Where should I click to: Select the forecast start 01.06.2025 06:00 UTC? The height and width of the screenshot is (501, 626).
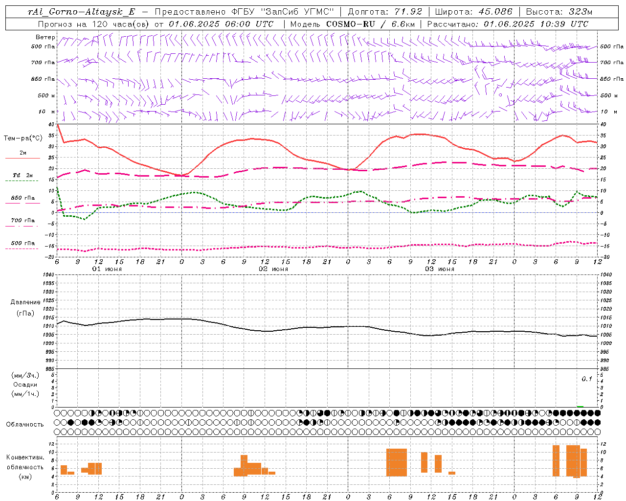pyautogui.click(x=221, y=24)
